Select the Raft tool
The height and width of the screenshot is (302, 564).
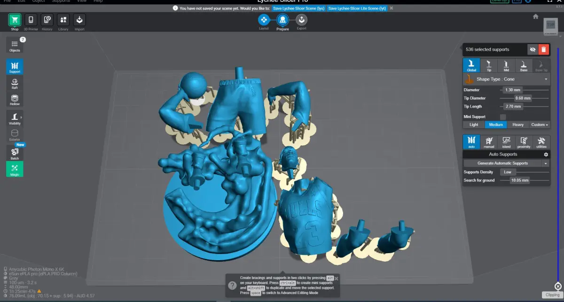pos(15,84)
